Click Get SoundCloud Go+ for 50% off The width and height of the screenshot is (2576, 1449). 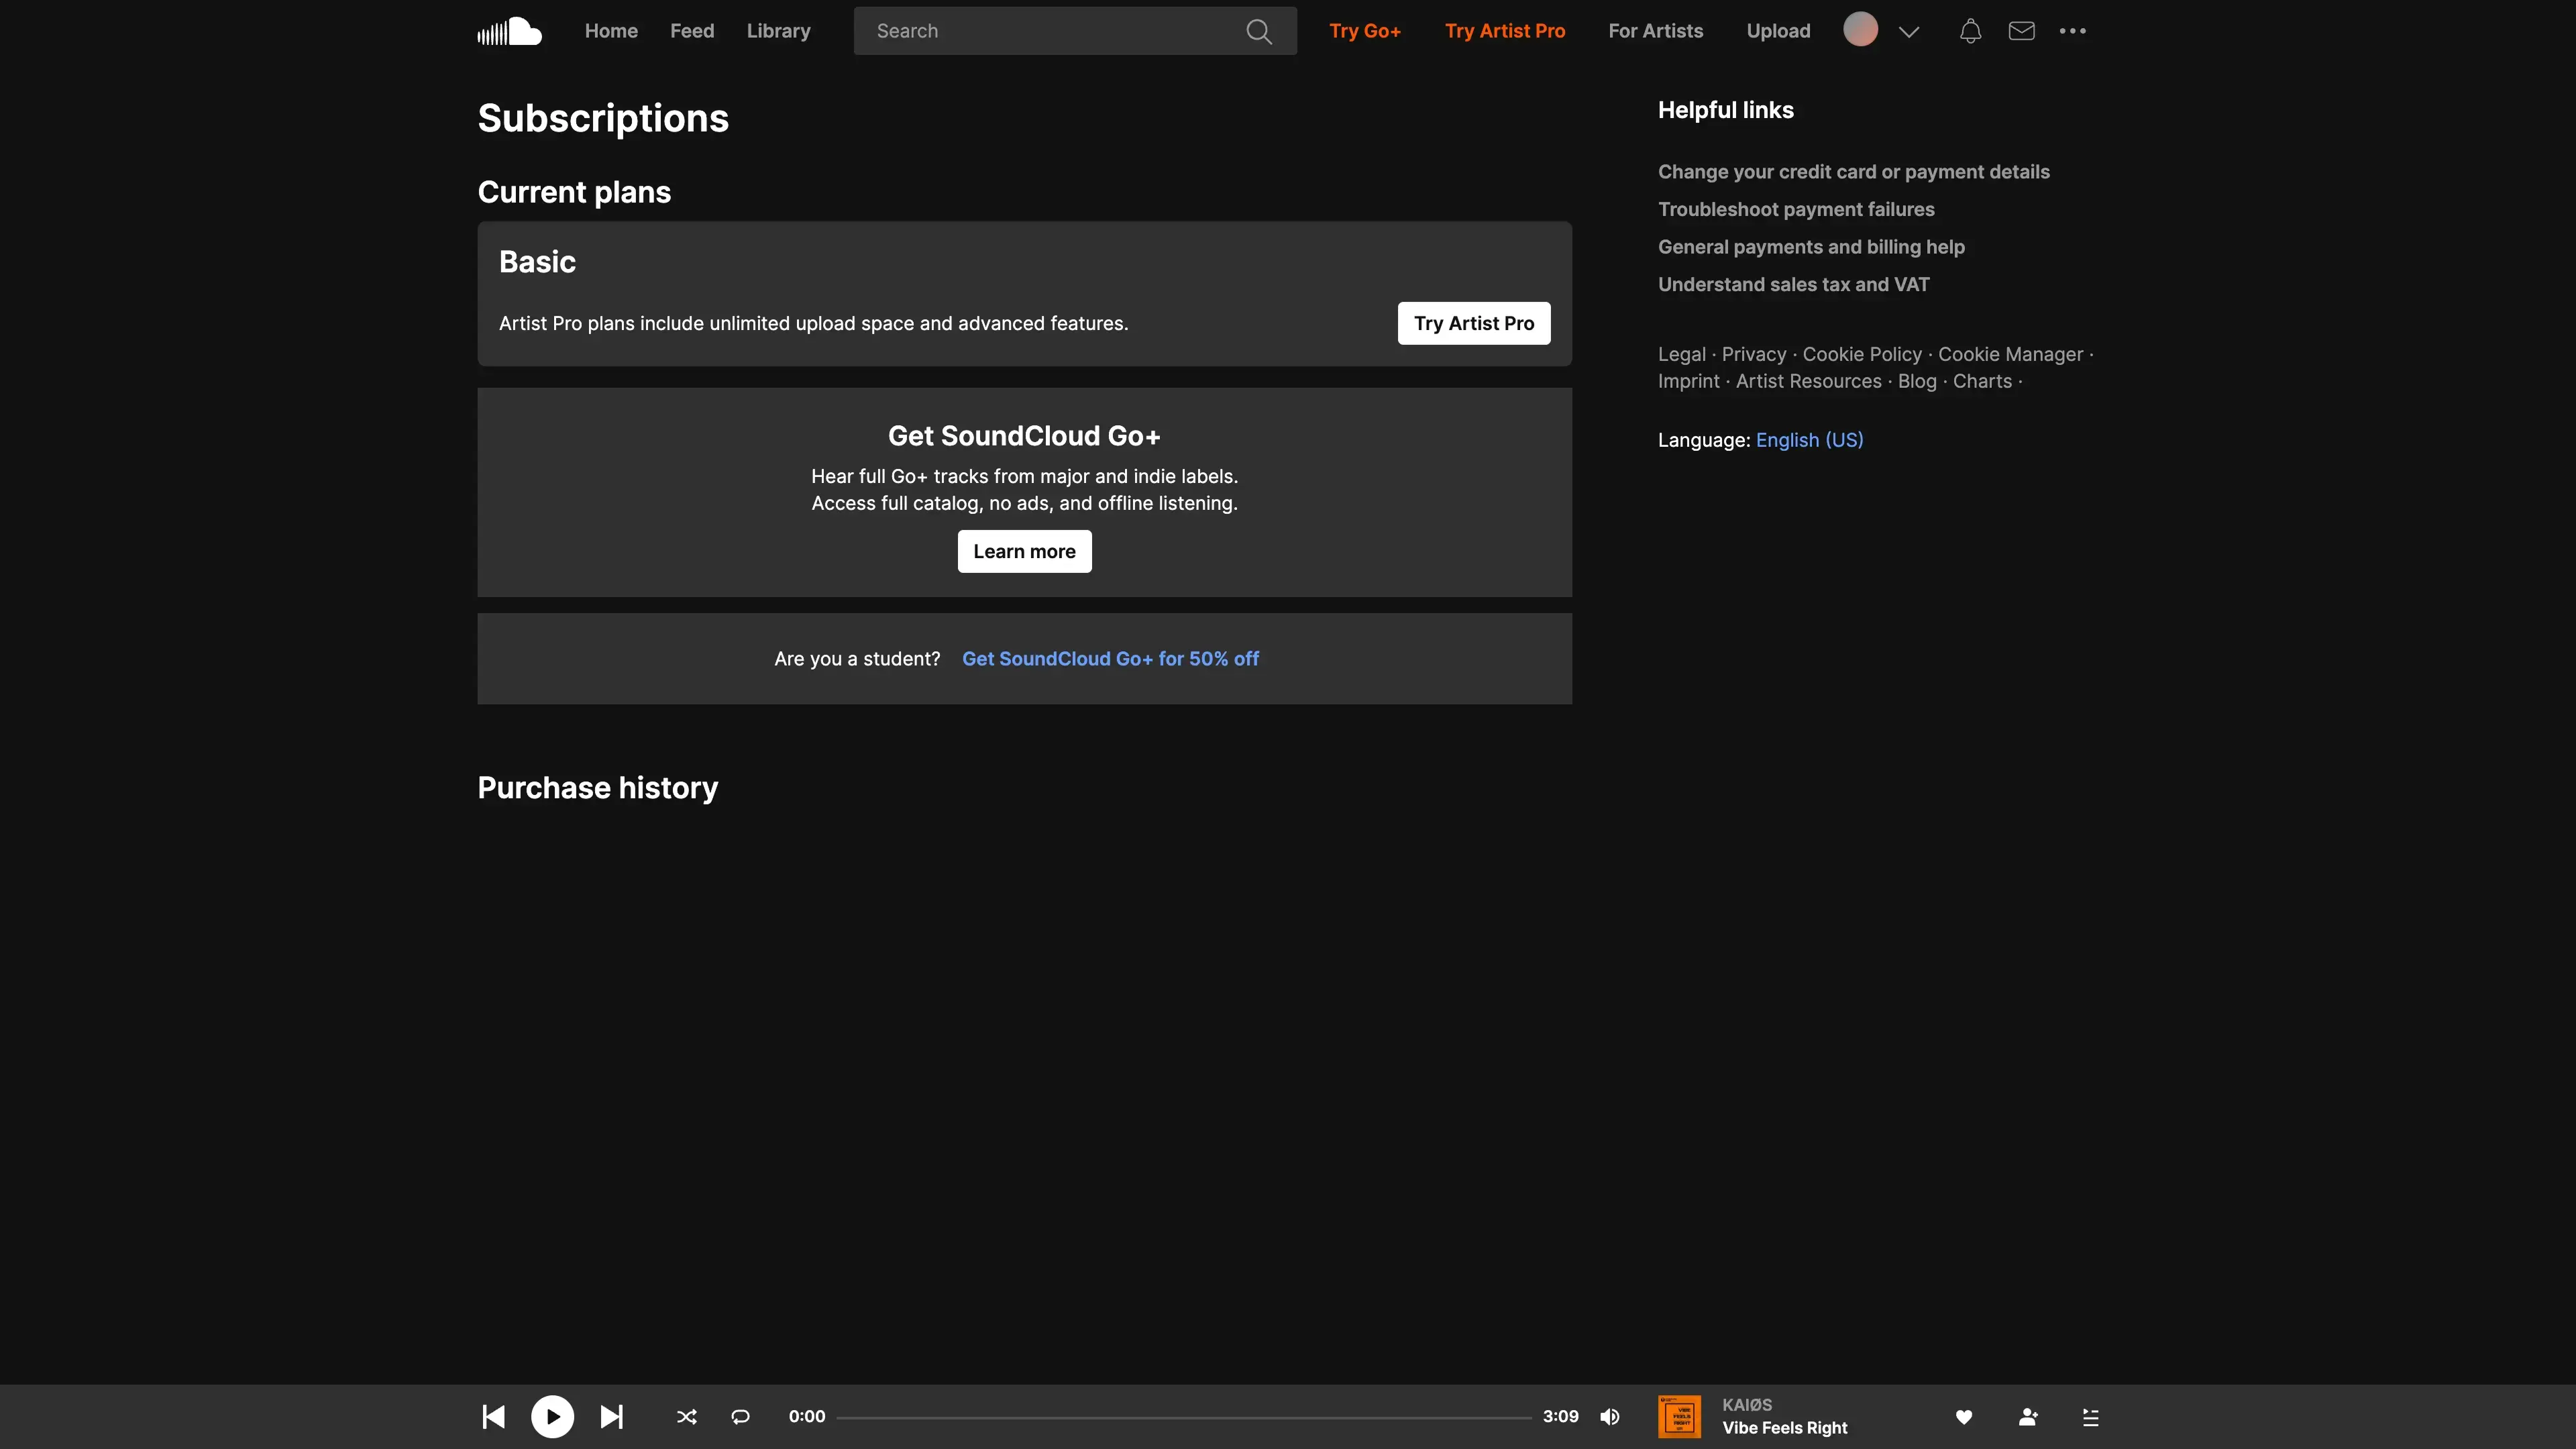coord(1109,659)
